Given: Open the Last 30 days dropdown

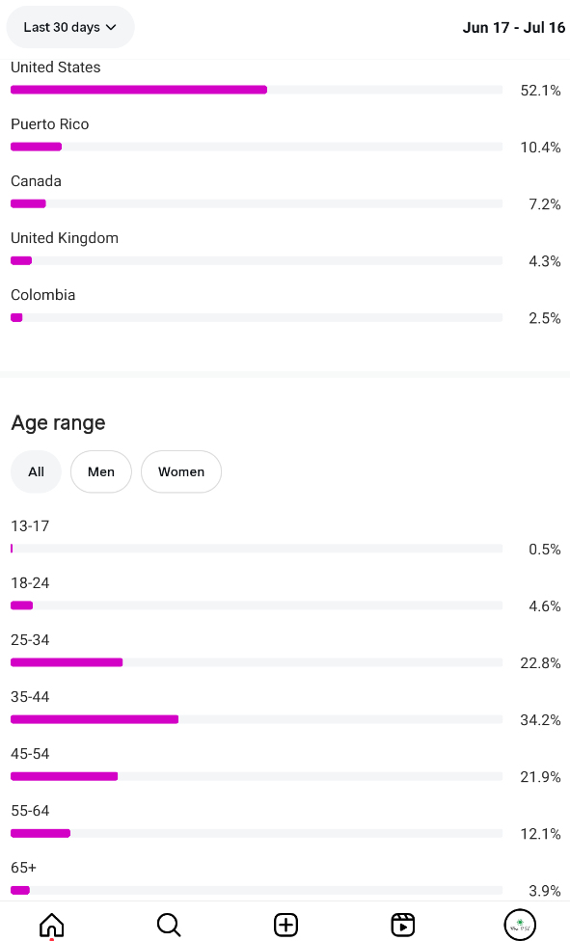Looking at the screenshot, I should [70, 27].
